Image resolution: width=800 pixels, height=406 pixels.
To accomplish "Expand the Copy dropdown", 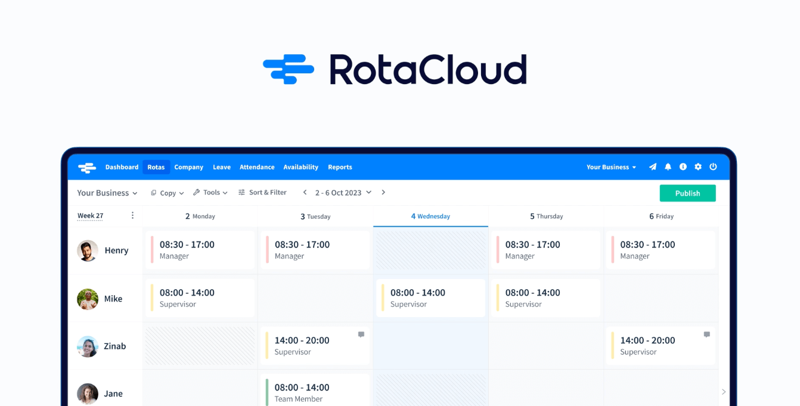I will pos(167,193).
